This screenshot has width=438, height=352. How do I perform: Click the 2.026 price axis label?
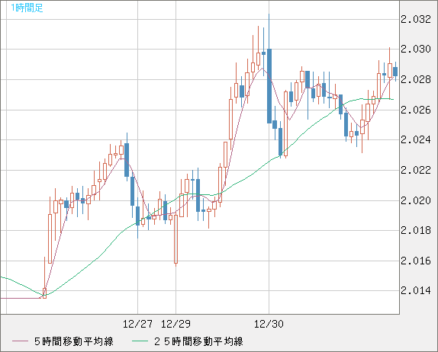coord(416,110)
